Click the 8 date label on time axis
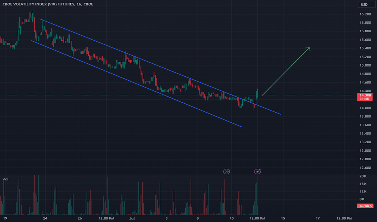377x222 pixels. click(x=198, y=218)
